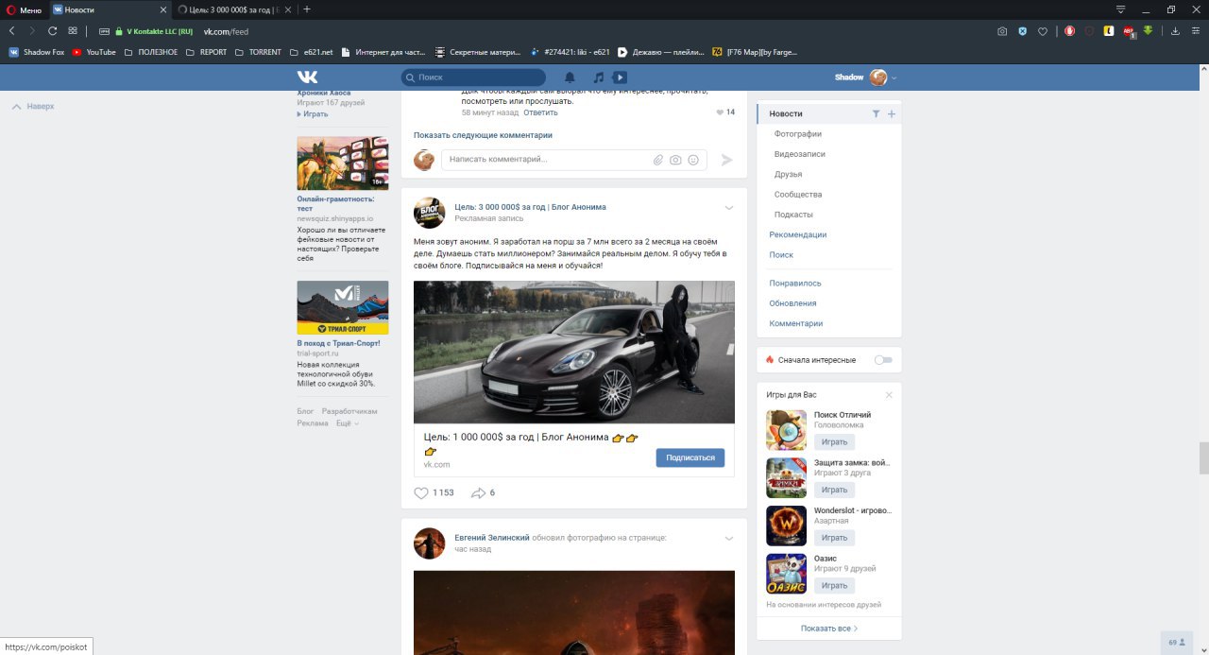Like the Блог Анонима post with the heart icon
This screenshot has height=655, width=1209.
[421, 492]
